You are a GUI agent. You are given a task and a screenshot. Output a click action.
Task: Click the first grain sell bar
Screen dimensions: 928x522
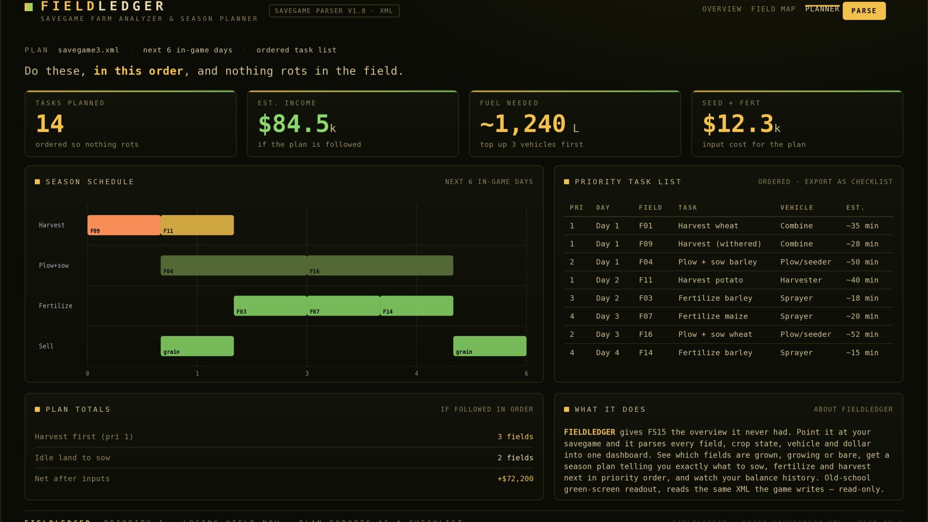197,346
